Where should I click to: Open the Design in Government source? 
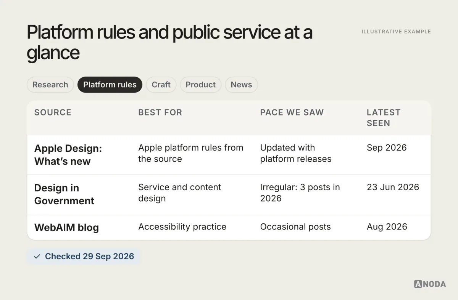(64, 194)
